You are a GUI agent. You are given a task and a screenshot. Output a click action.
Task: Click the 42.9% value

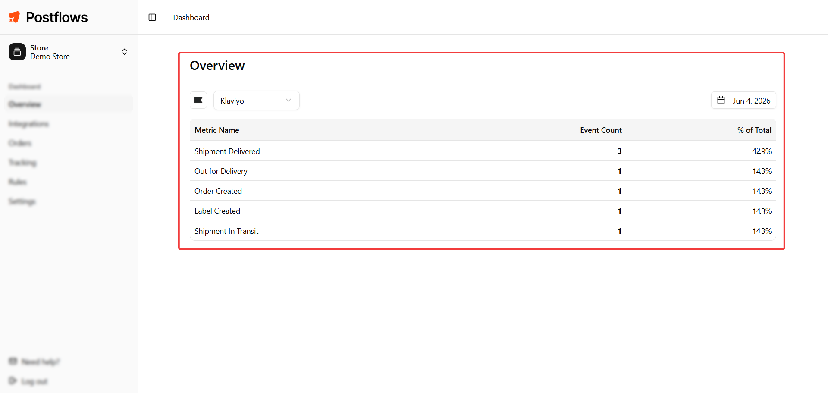pyautogui.click(x=762, y=151)
